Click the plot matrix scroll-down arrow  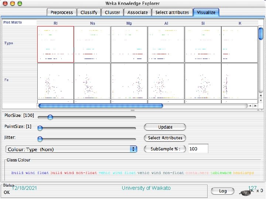tap(261, 101)
